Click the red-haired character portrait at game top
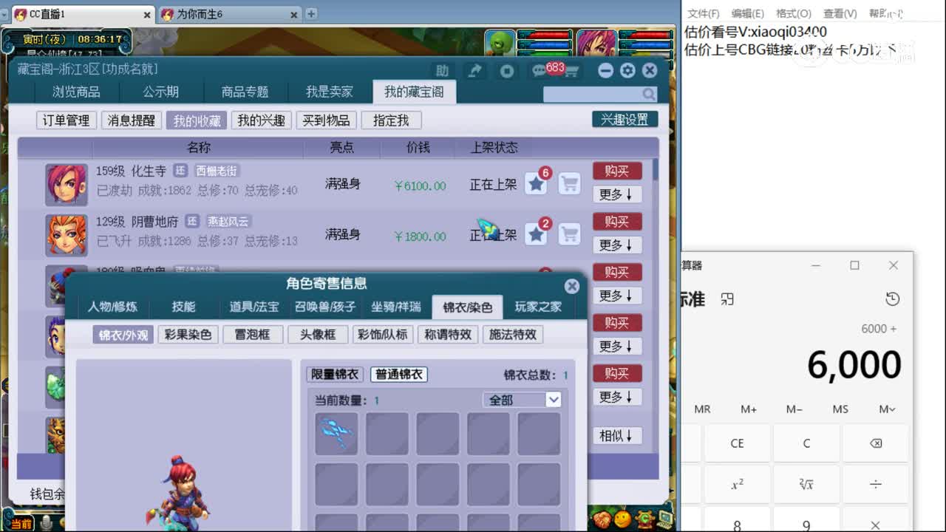Screen dimensions: 946x532 tap(596, 43)
